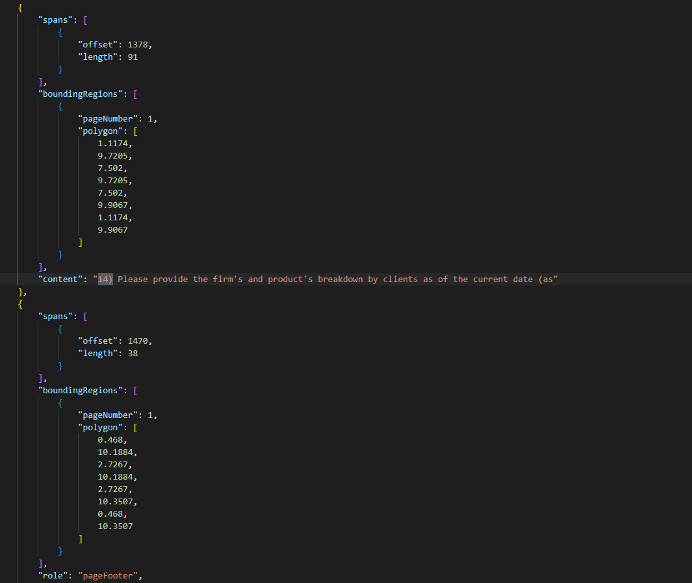The image size is (692, 583).
Task: Click the polygon value 10.1884
Action: 114,452
